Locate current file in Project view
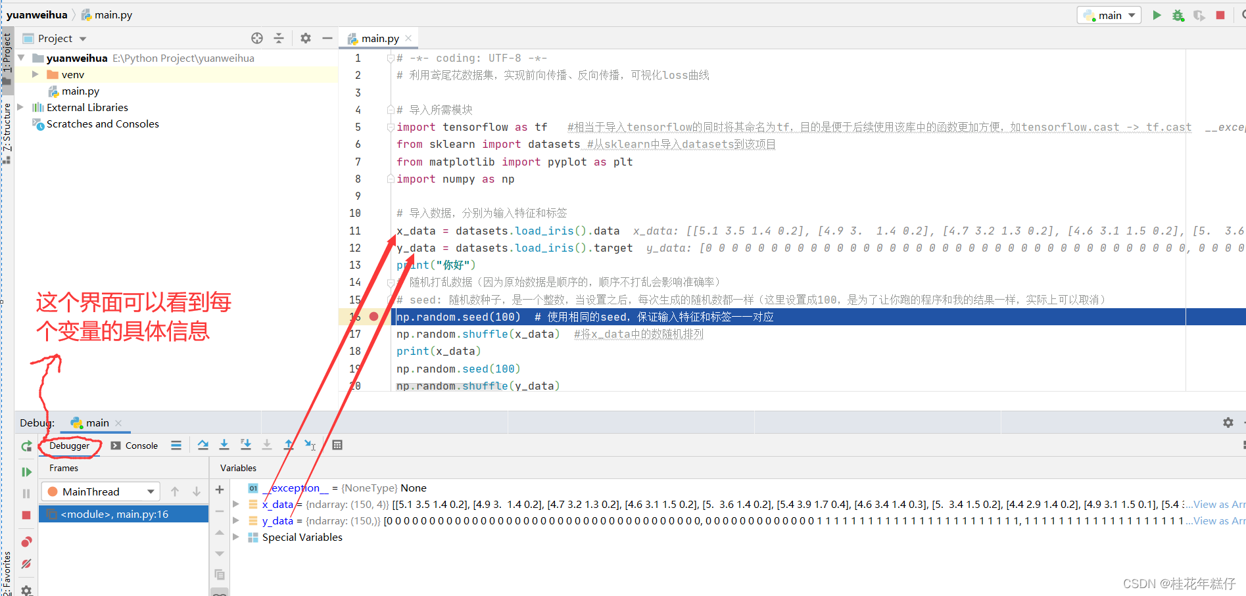This screenshot has height=596, width=1246. pos(257,38)
